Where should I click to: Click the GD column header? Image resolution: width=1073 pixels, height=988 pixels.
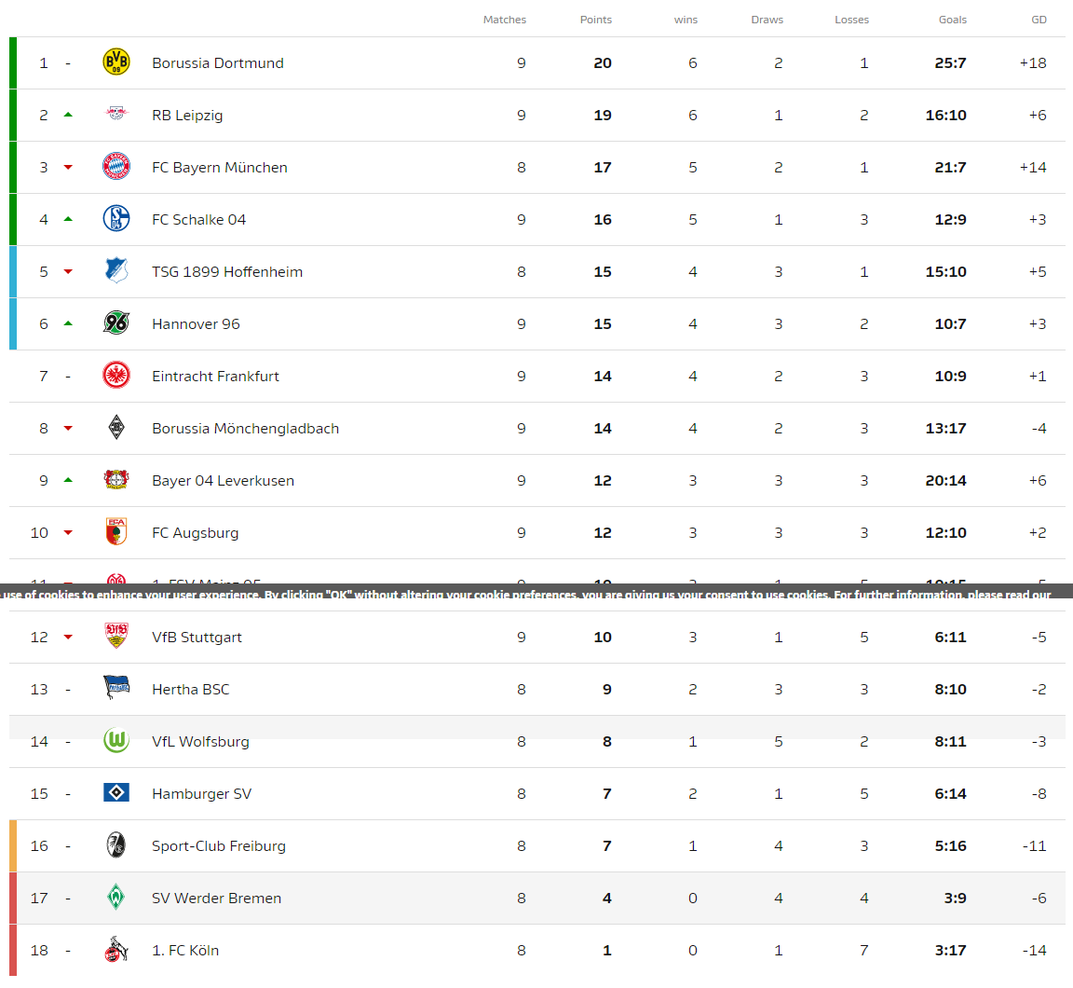1039,20
